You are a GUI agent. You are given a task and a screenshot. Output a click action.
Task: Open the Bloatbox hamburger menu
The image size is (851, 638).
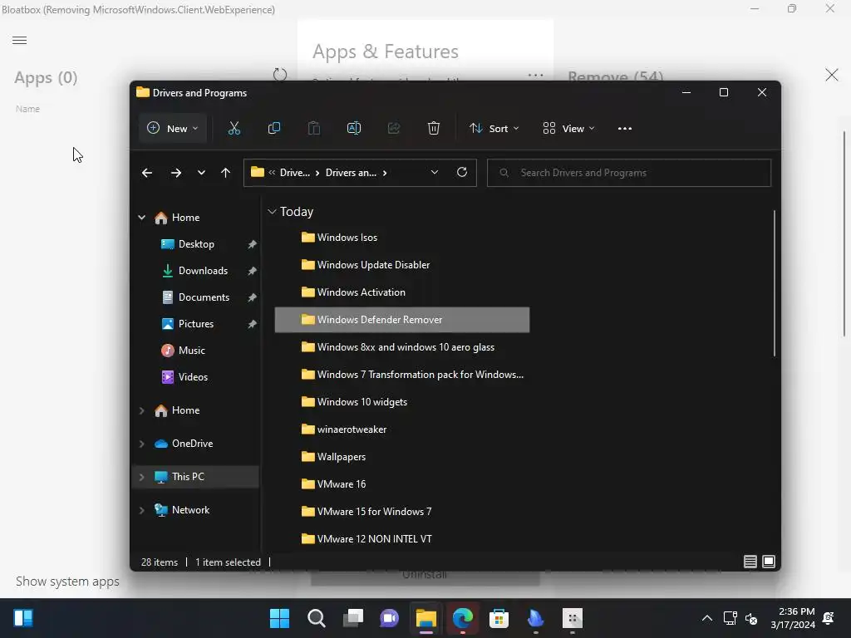coord(20,40)
